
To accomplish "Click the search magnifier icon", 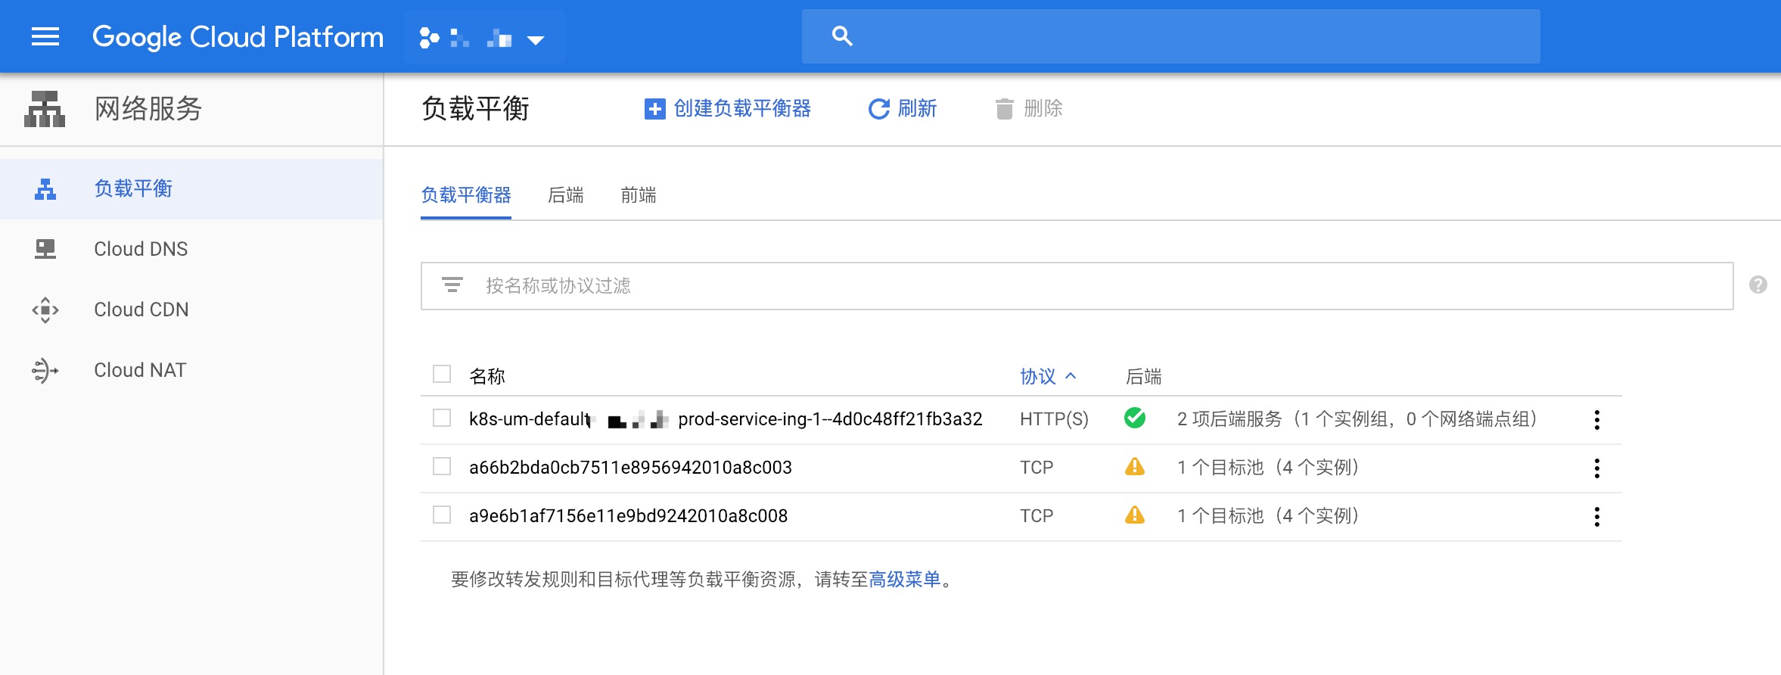I will coord(842,36).
